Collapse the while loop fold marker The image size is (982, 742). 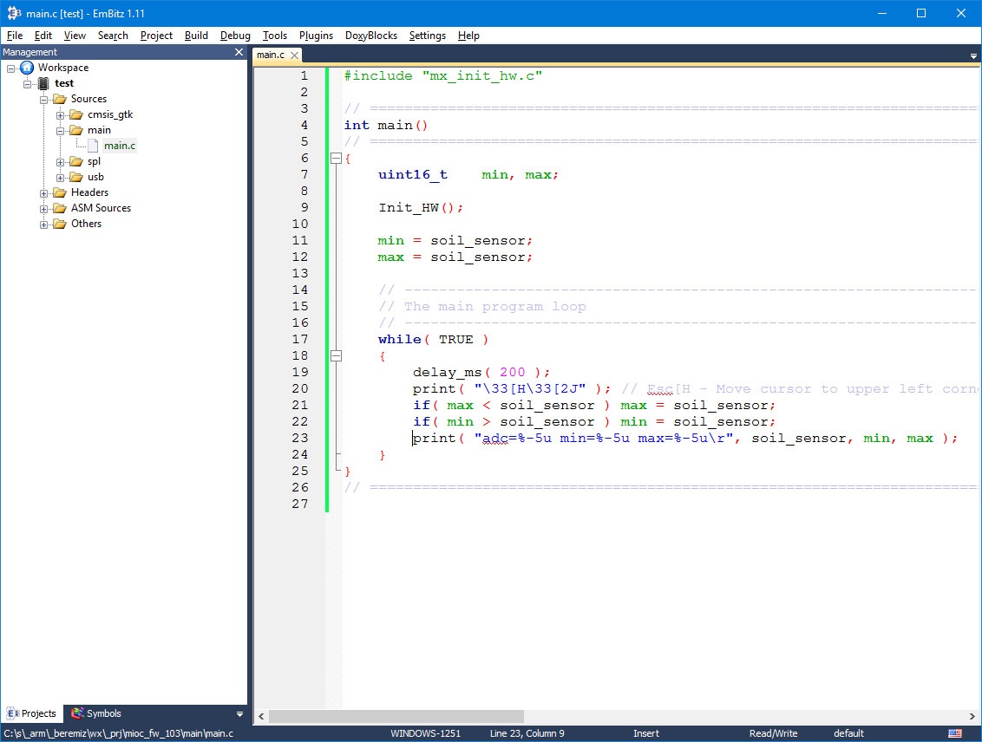335,355
